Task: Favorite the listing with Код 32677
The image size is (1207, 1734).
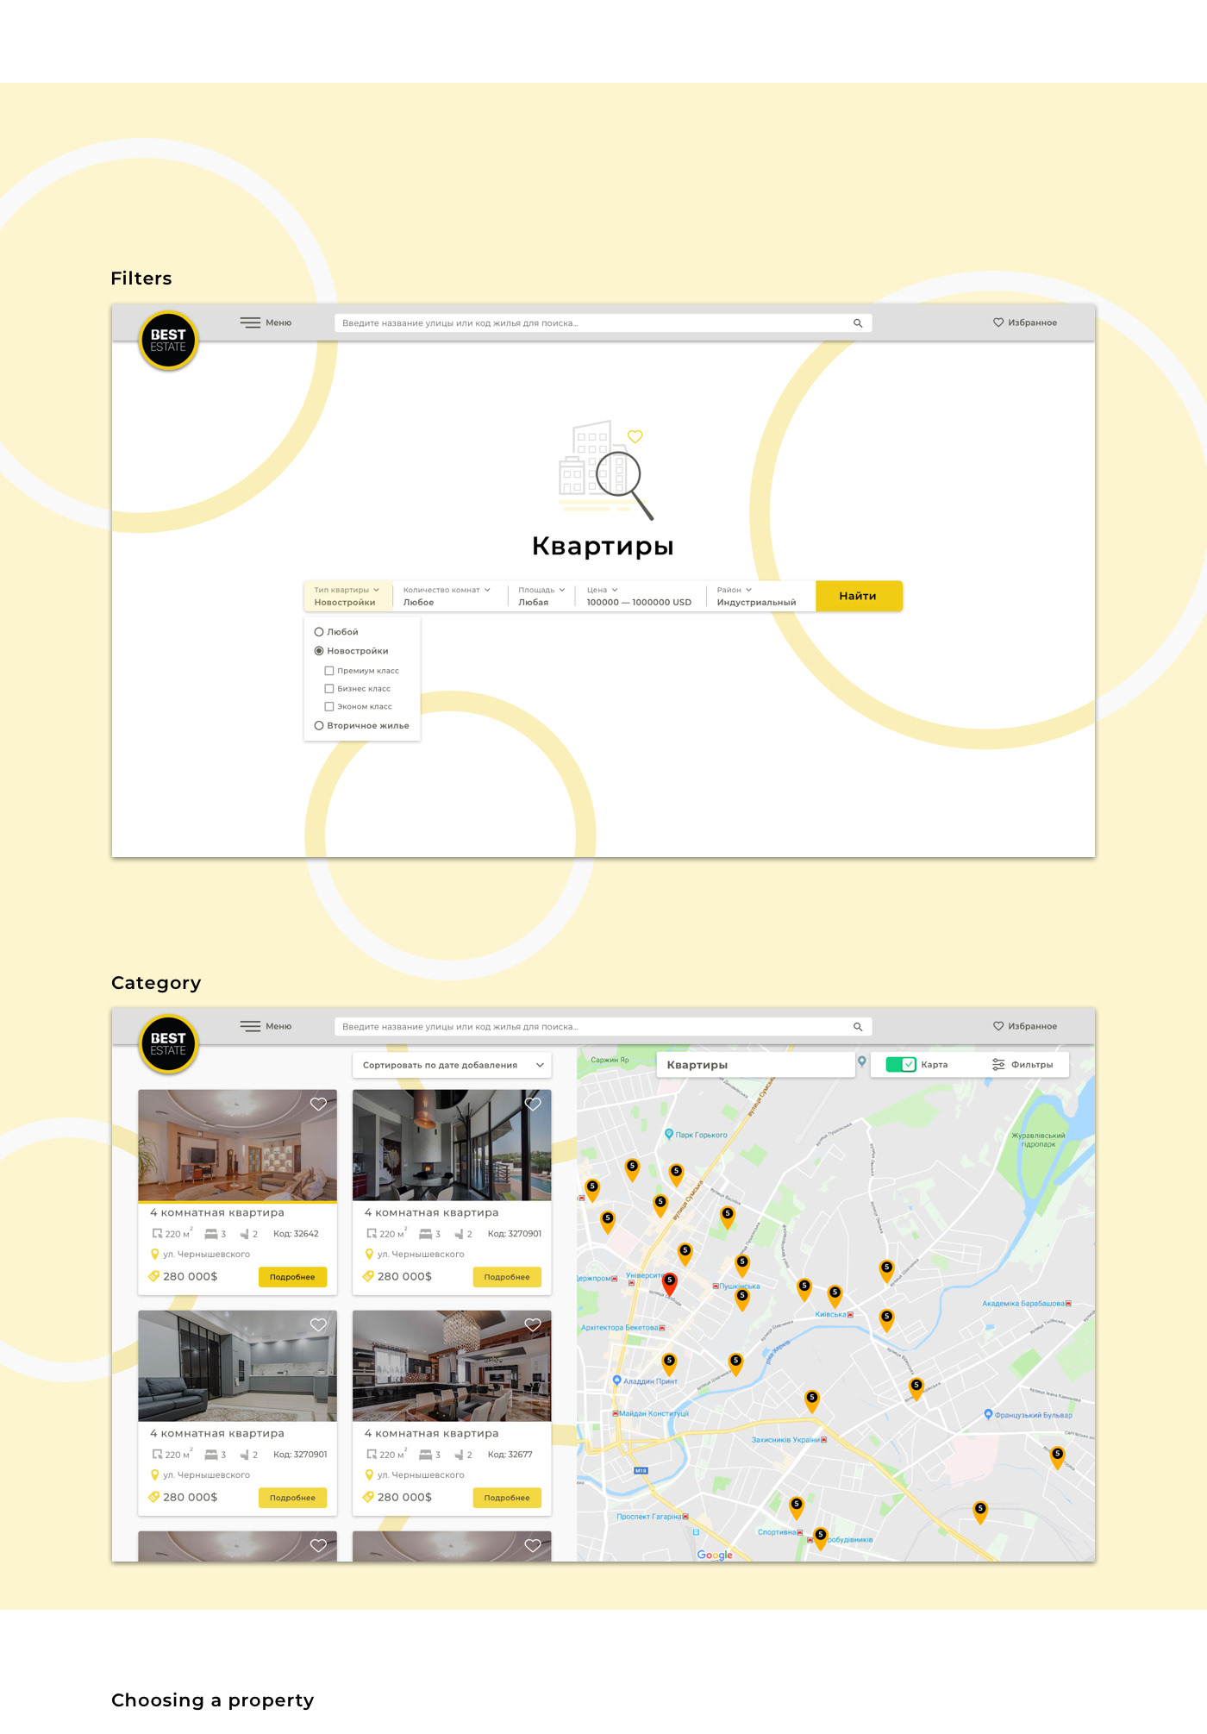Action: point(533,1324)
